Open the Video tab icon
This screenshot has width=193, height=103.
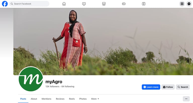[84, 4]
